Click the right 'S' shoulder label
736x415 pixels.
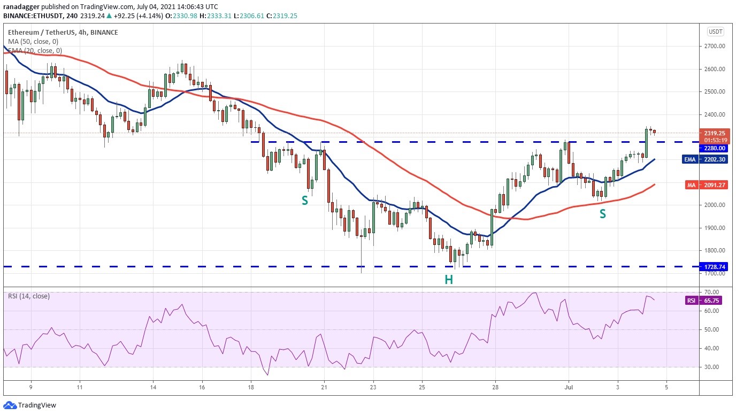click(603, 214)
